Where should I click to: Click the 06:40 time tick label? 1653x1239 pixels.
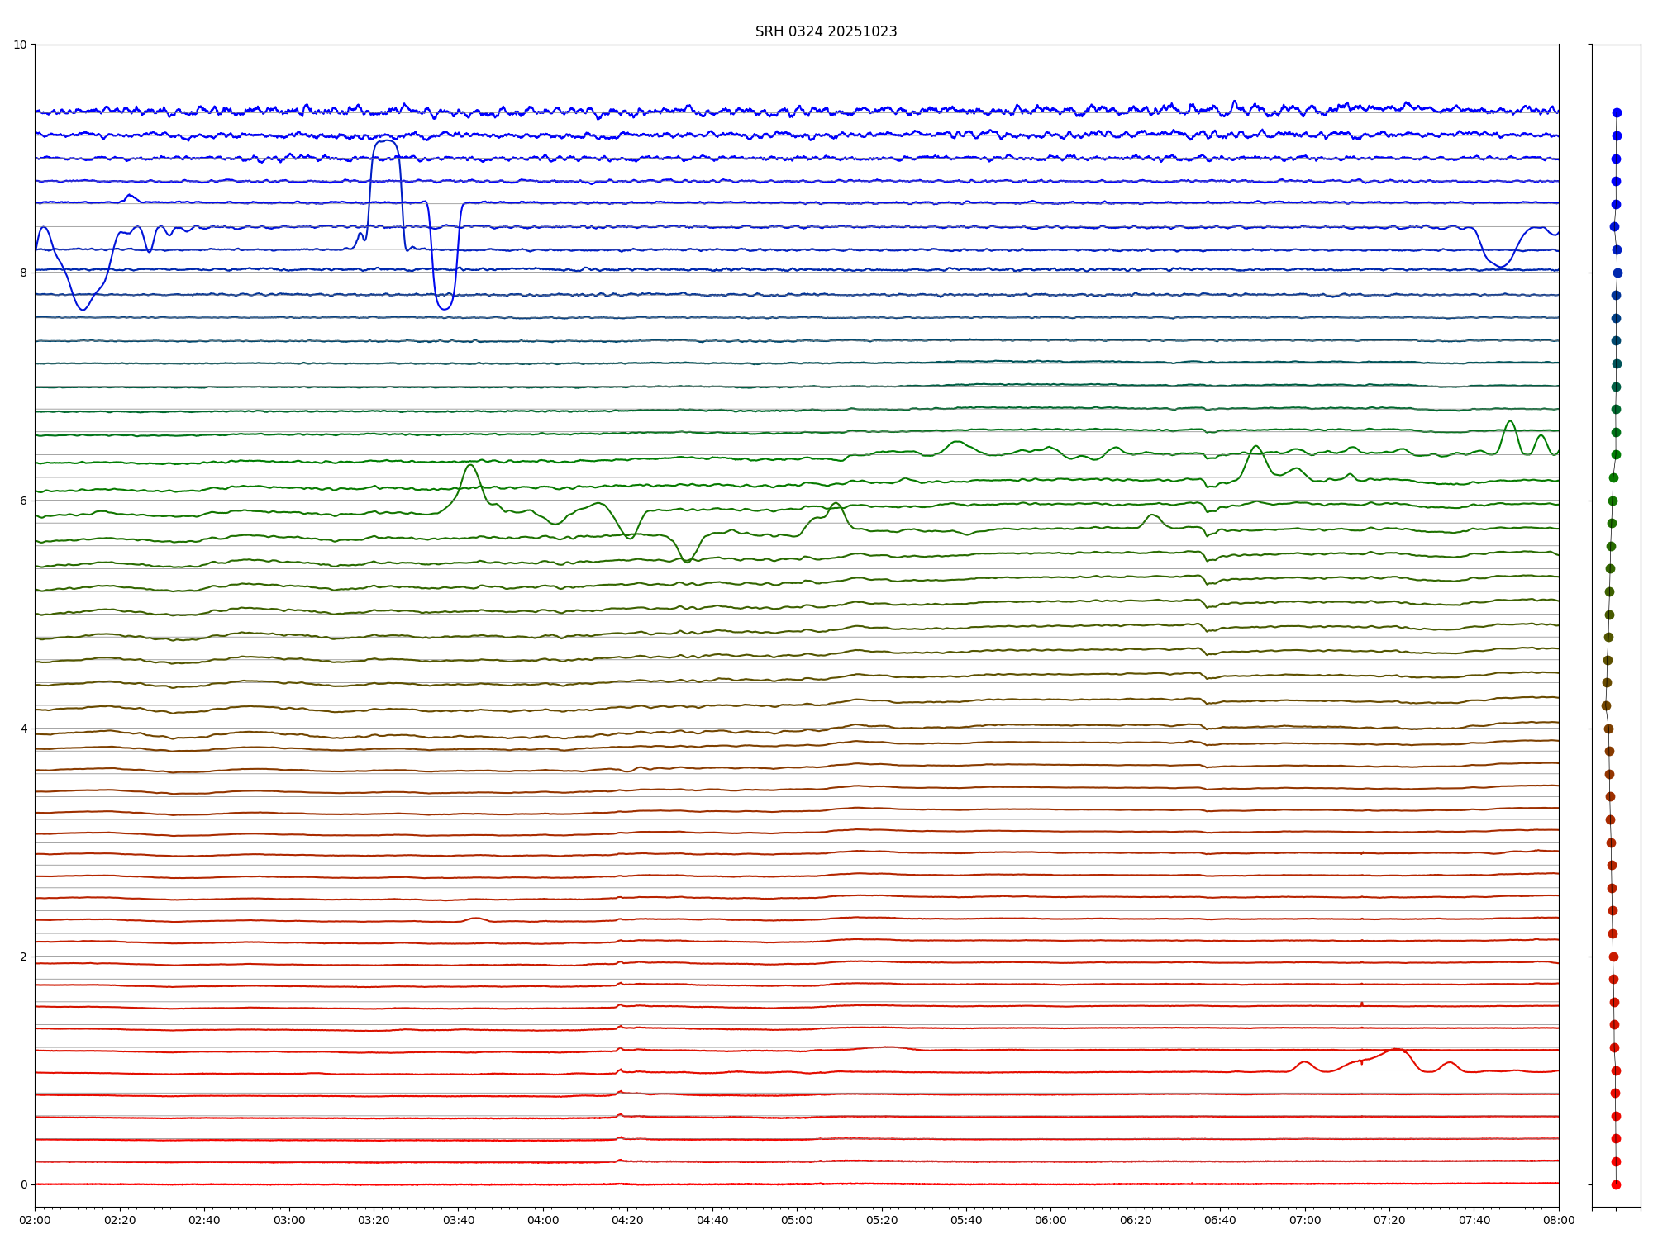[1220, 1220]
